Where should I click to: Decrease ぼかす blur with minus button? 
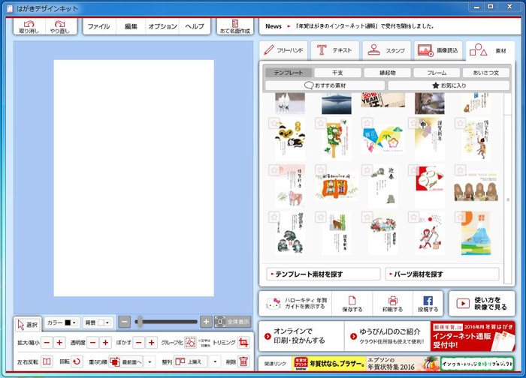tap(138, 343)
